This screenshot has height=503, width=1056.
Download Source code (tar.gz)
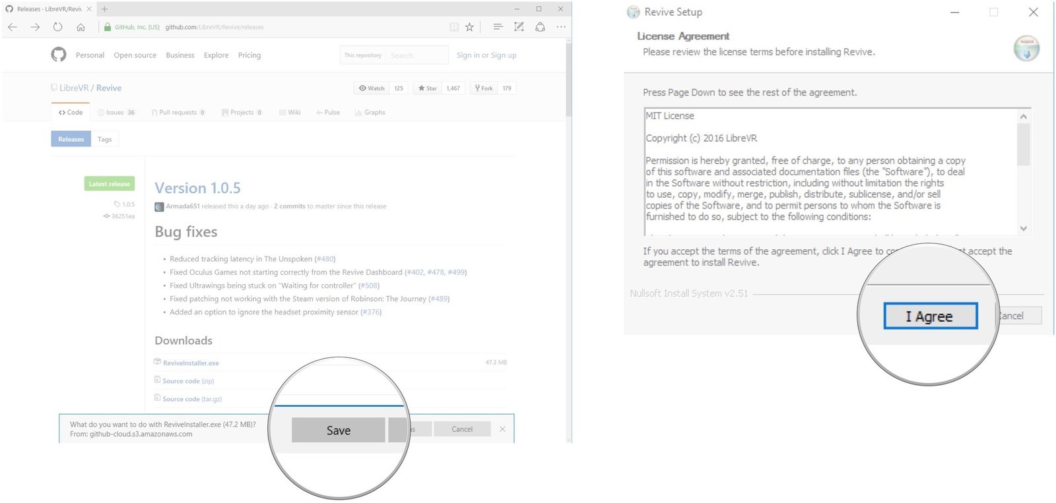[192, 399]
